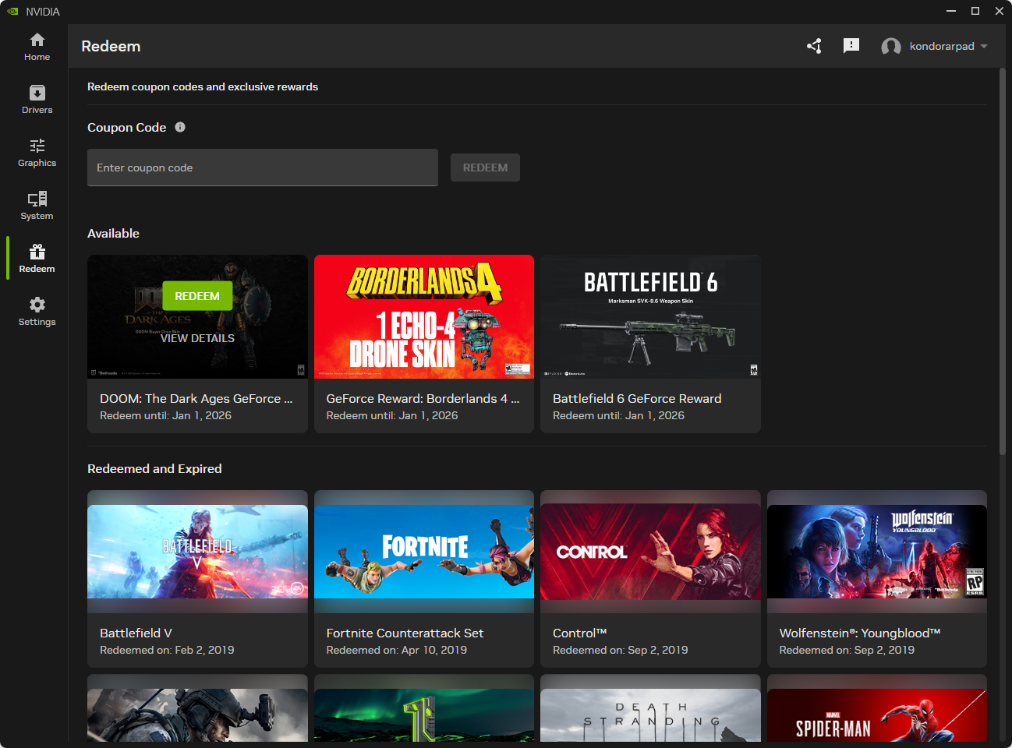The image size is (1012, 748).
Task: Go to the Drivers section
Action: [37, 100]
